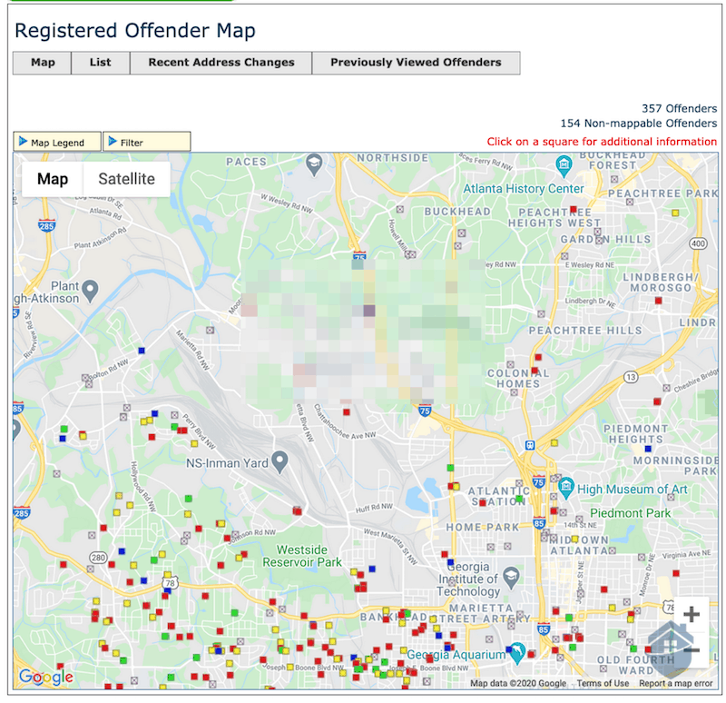Click the Westside Reservoir Park label
This screenshot has width=726, height=703.
[x=302, y=556]
